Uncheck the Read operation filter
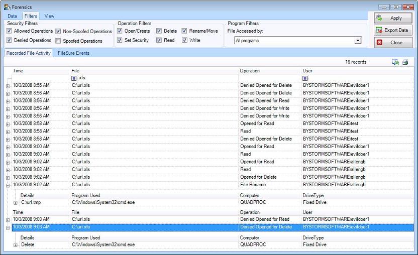Screen dimensions: 418x255 159,40
